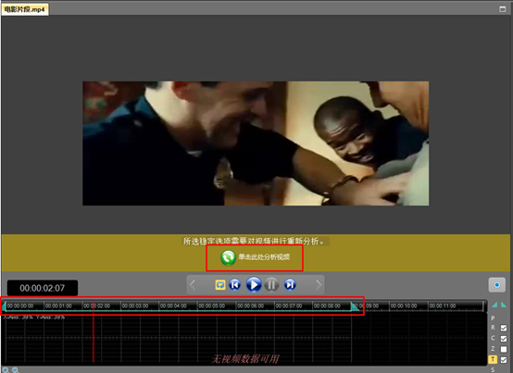Click the 00:00:05:00 mark on timeline ruler
513x373 pixels.
212,306
